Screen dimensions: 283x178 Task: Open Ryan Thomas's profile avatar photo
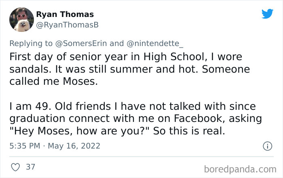22,19
